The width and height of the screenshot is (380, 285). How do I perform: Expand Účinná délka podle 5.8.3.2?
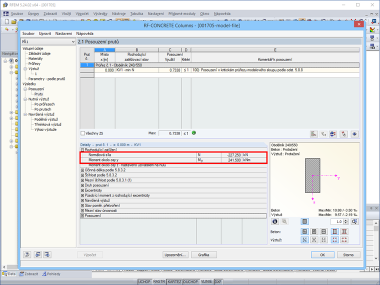pyautogui.click(x=82, y=170)
